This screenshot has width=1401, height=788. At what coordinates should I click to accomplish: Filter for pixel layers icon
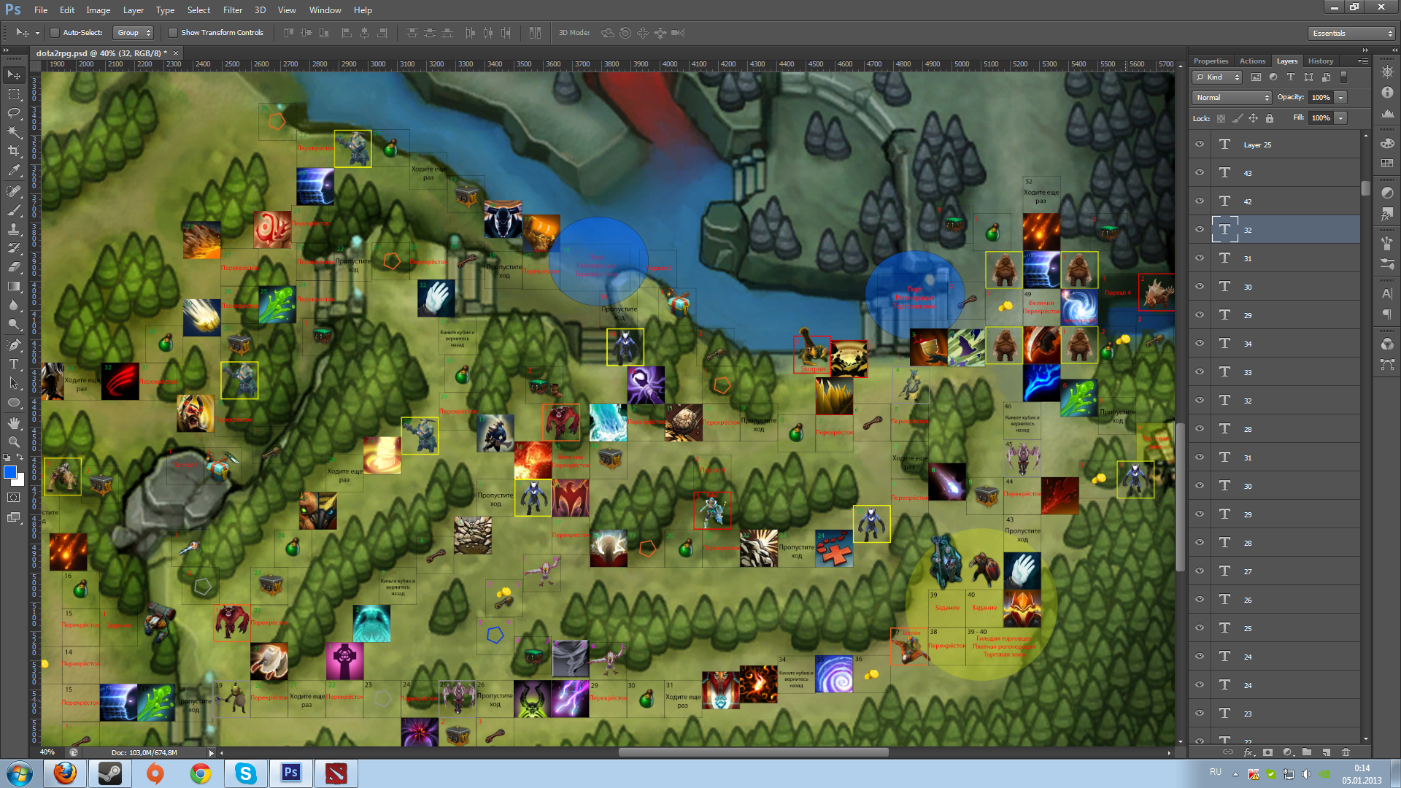(1256, 77)
